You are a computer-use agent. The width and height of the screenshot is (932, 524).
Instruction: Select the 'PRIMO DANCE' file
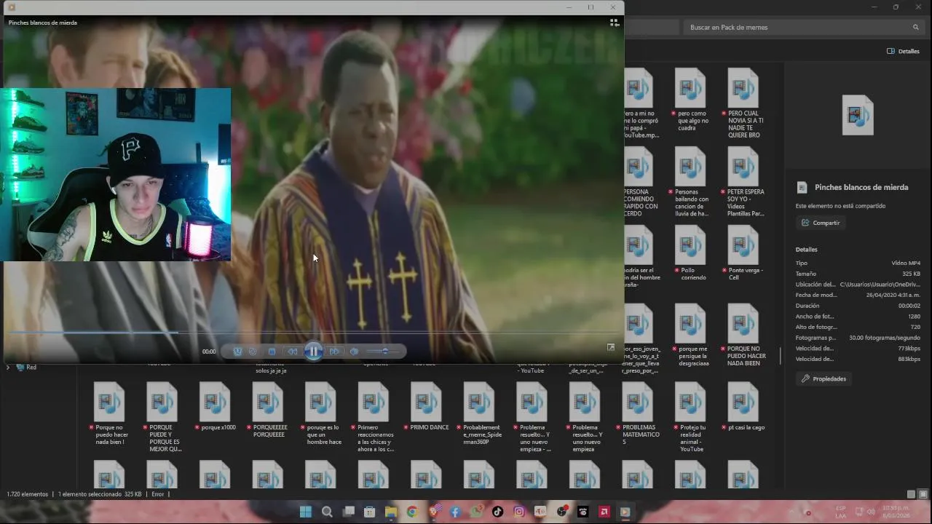click(426, 406)
